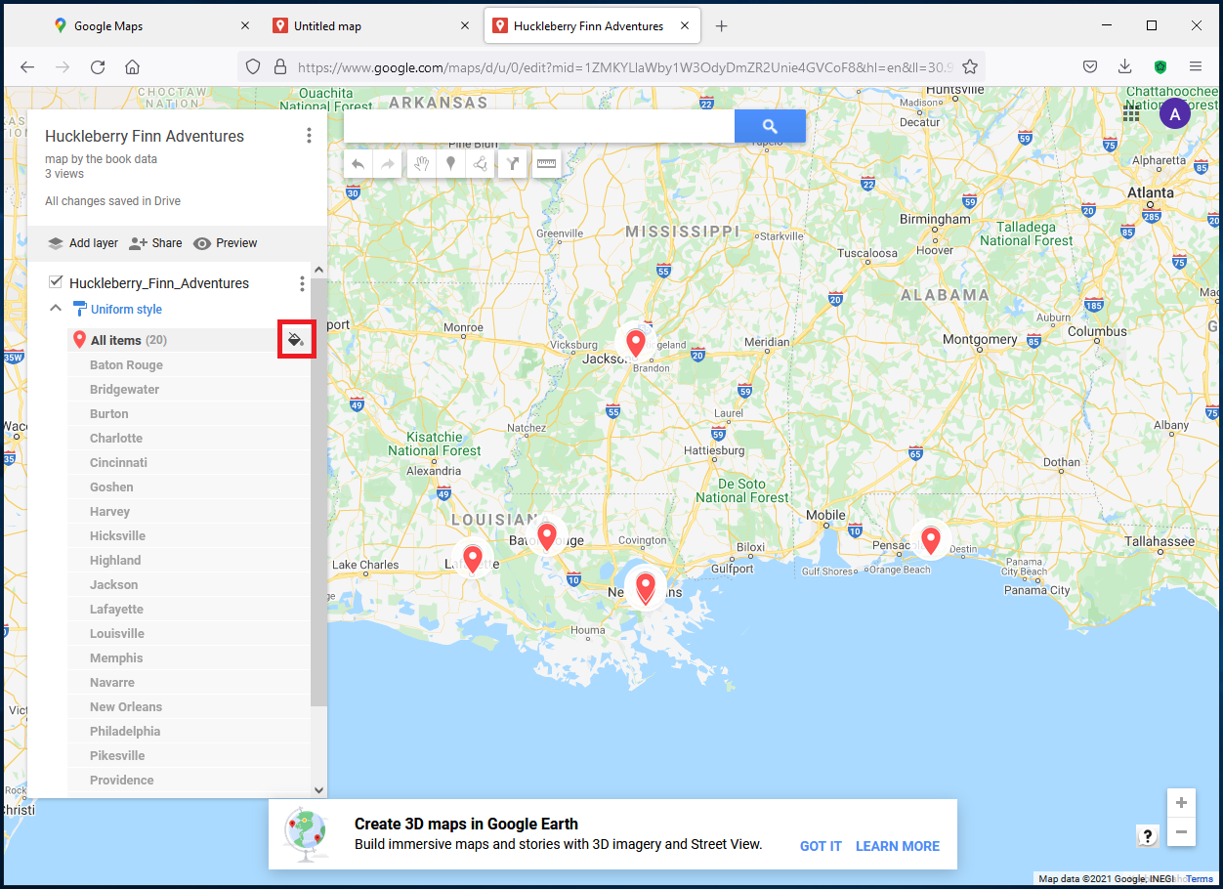Select the measure distances ruler tool
The image size is (1223, 889).
(x=546, y=164)
